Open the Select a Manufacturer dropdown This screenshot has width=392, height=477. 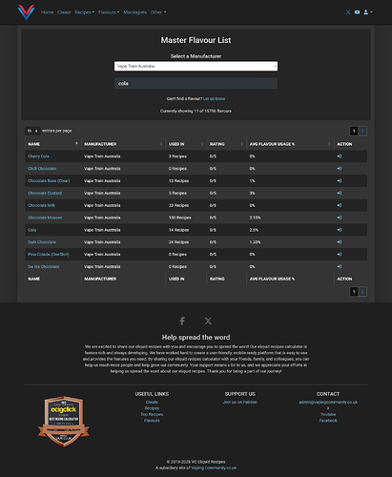click(196, 66)
